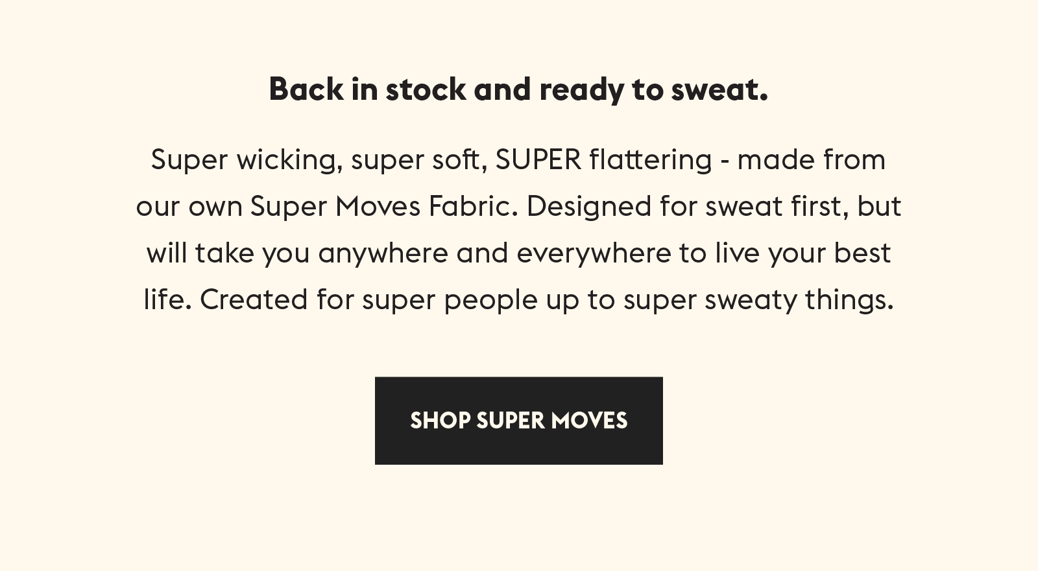1038x571 pixels.
Task: Click the word 'Back' in the bold heading
Action: 306,89
